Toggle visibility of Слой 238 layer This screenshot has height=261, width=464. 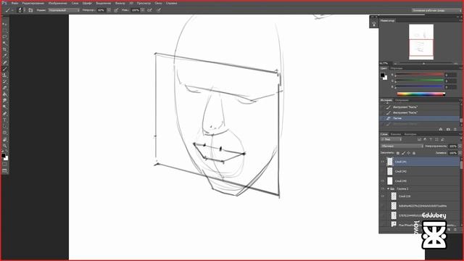(383, 196)
